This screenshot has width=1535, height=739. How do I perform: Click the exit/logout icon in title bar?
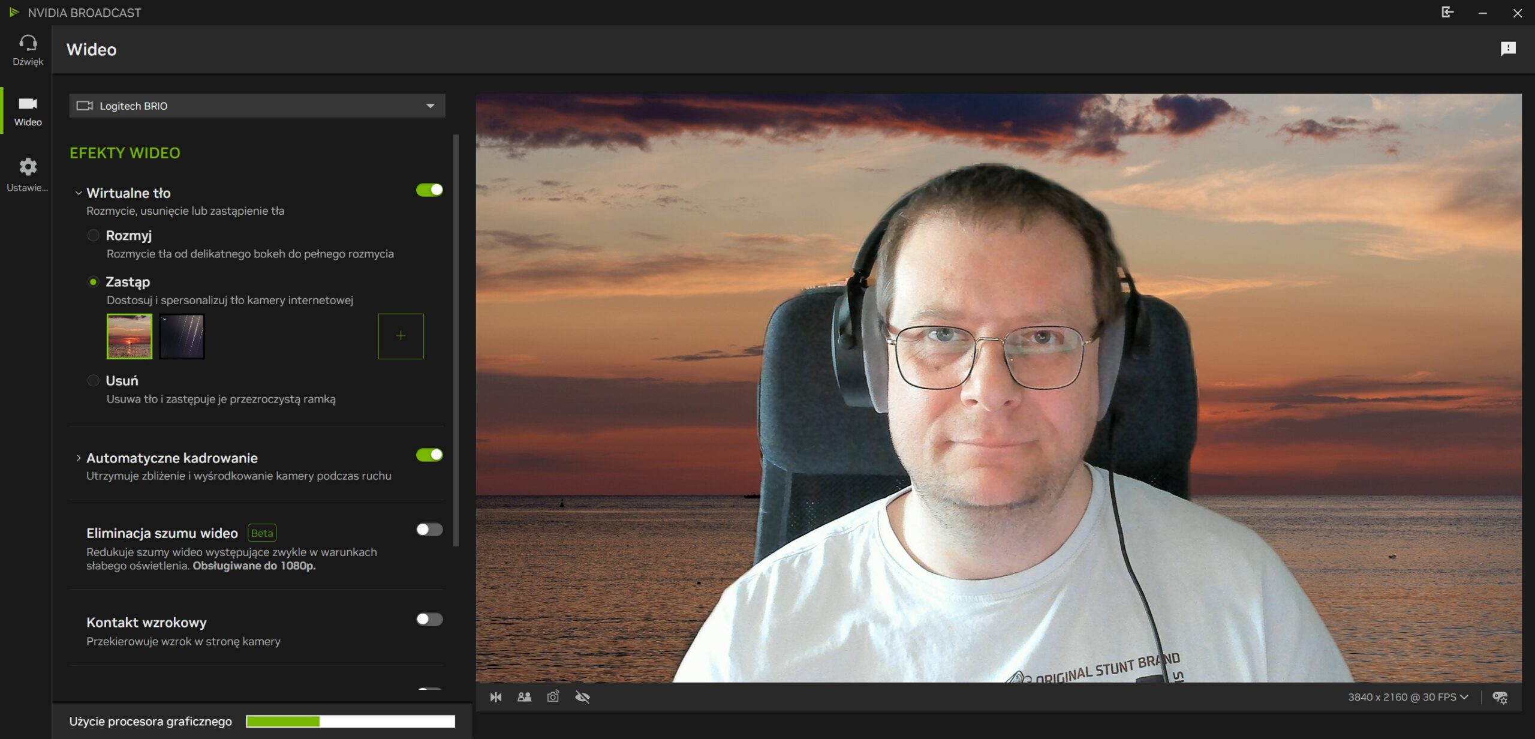coord(1447,13)
